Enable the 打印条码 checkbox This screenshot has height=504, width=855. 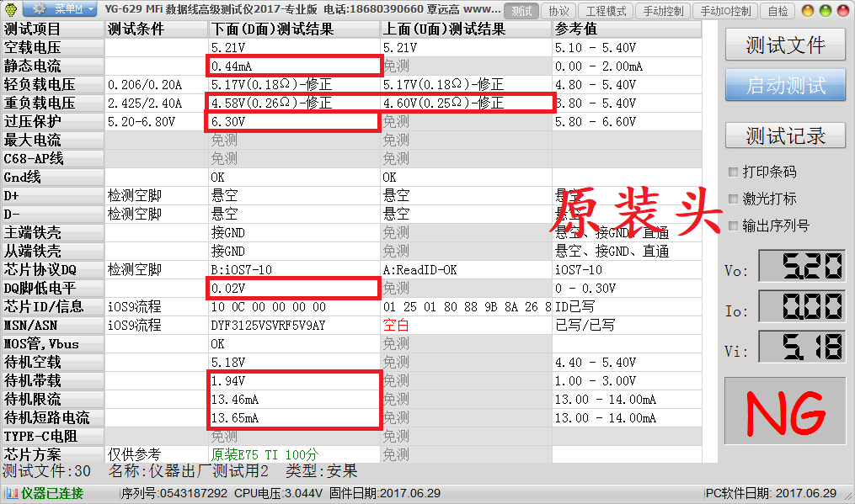coord(733,172)
